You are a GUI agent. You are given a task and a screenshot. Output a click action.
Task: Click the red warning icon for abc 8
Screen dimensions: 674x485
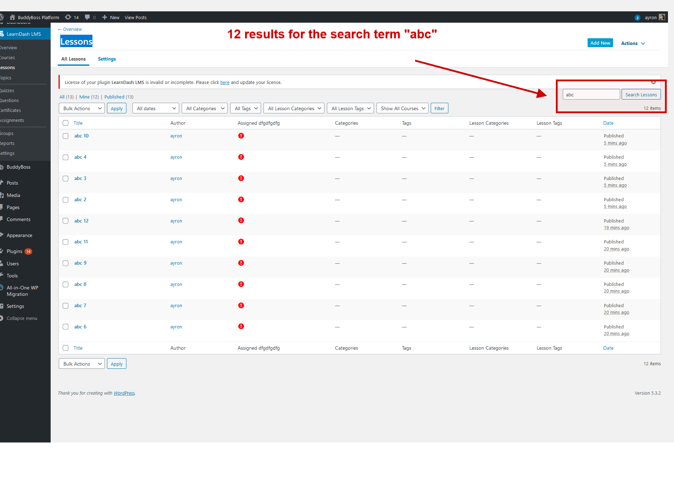[x=241, y=284]
